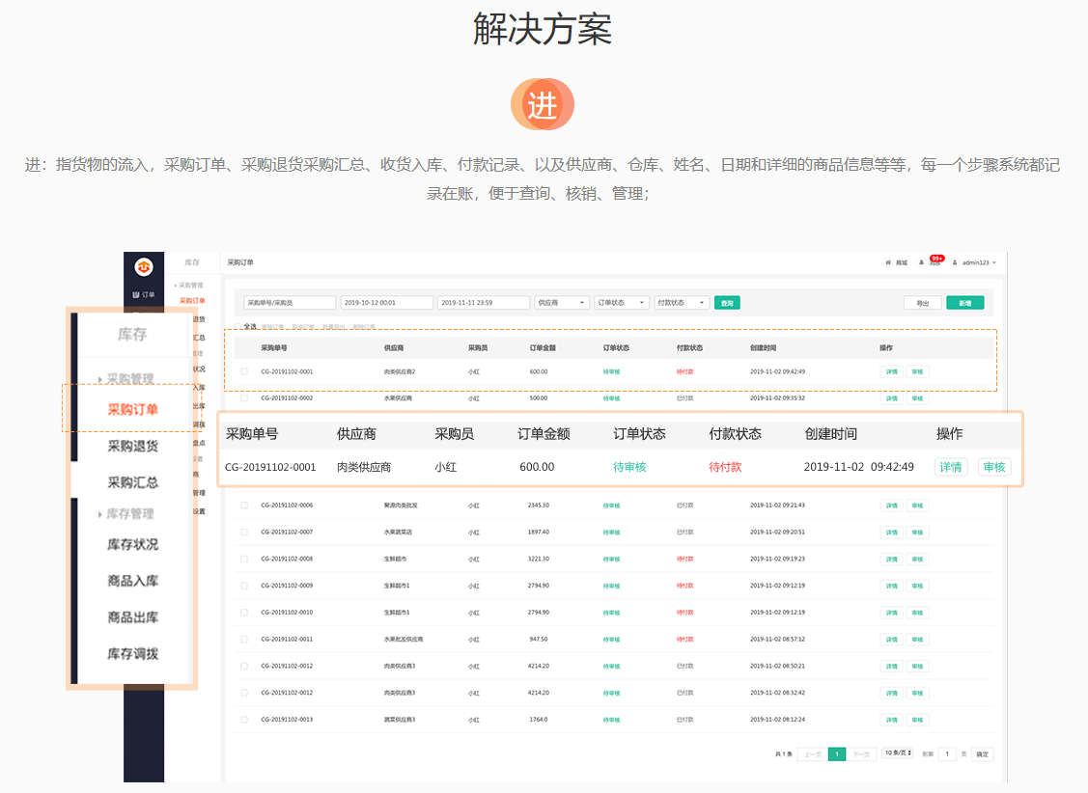Click the admin123 user avatar icon
Screen dimensions: 1088x793
click(x=955, y=262)
